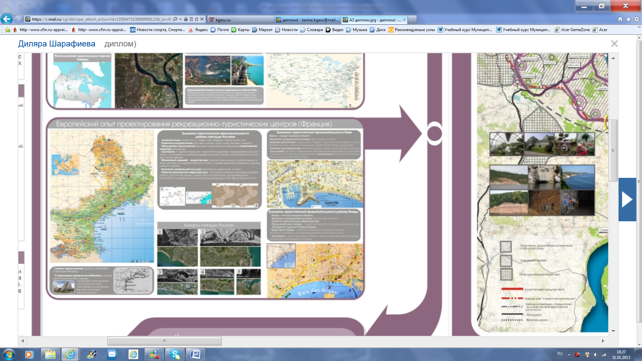Image resolution: width=642 pixels, height=361 pixels.
Task: Click the browser Forward arrow button
Action: 19,19
